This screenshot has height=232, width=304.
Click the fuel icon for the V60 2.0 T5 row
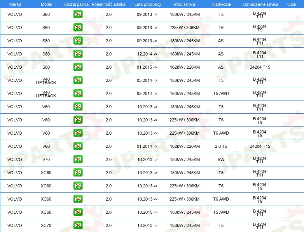coord(78,146)
